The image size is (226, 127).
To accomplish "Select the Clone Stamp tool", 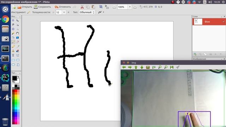I will (13, 51).
